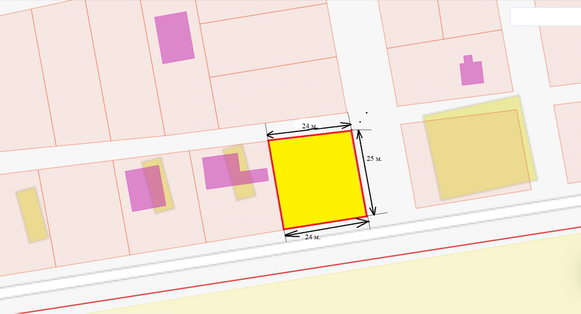This screenshot has height=314, width=581.
Task: Select the tall purple building in the upper left
Action: [174, 37]
